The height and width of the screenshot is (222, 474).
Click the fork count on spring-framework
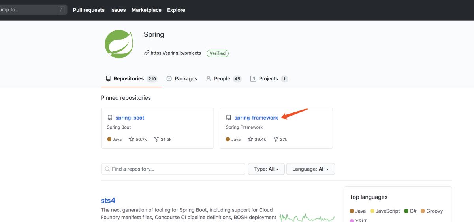[x=280, y=139]
